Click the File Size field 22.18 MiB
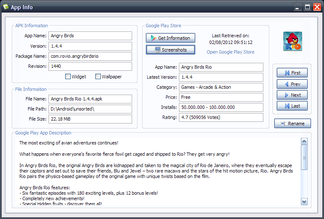Image resolution: width=324 pixels, height=219 pixels. click(90, 119)
